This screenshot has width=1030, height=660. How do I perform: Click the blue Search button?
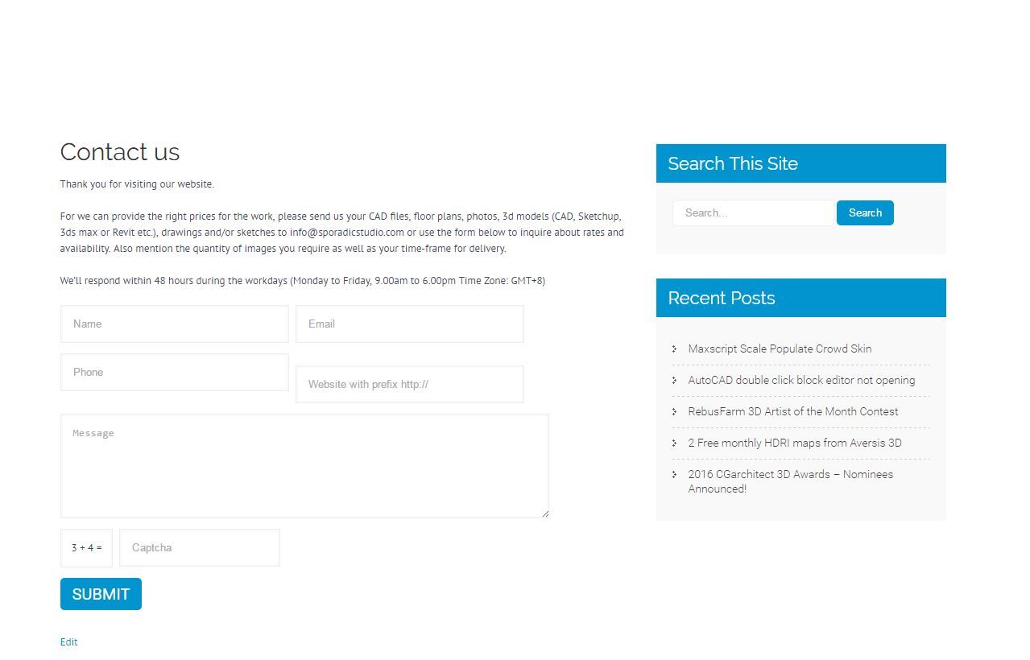coord(865,212)
